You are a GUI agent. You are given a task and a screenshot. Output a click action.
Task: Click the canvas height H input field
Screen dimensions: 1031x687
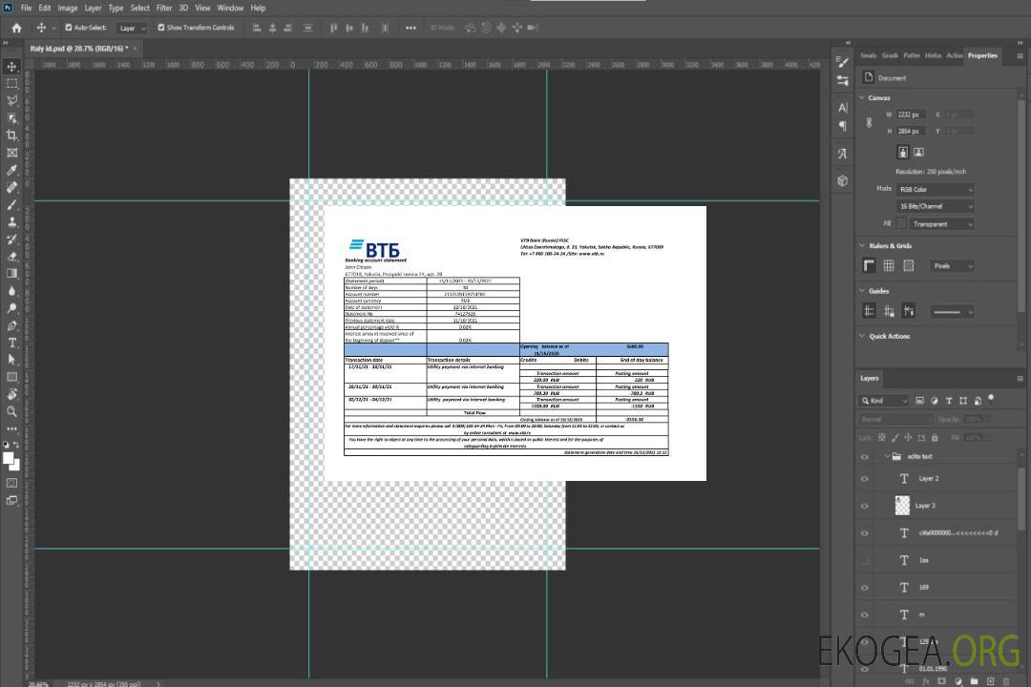911,131
